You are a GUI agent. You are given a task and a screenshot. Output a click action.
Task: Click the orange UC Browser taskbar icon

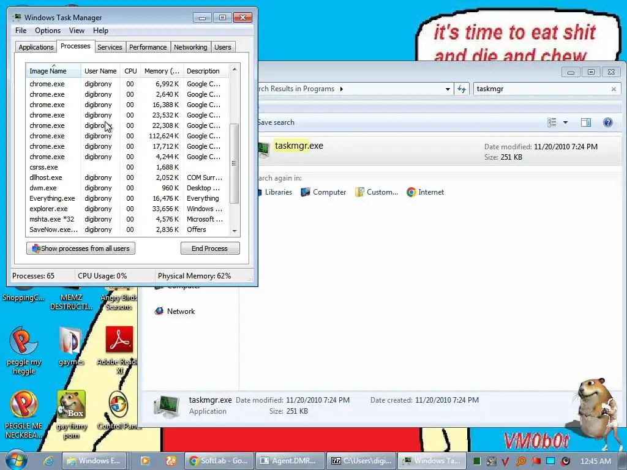click(171, 461)
